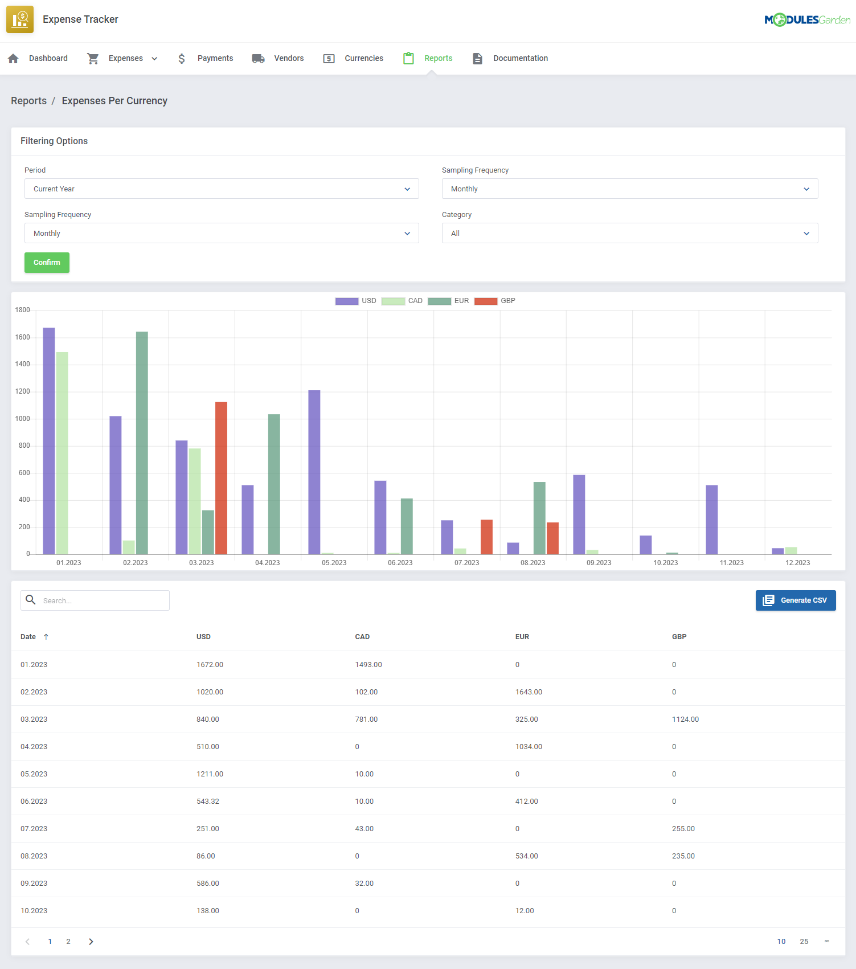Open the Period Current Year dropdown
This screenshot has width=856, height=969.
[x=222, y=189]
